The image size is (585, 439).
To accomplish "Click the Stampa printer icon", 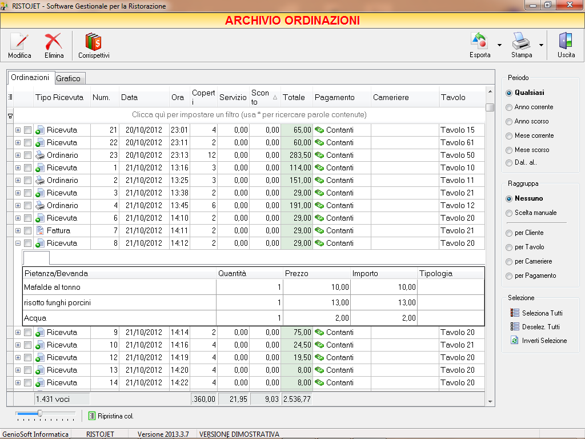I will [521, 41].
